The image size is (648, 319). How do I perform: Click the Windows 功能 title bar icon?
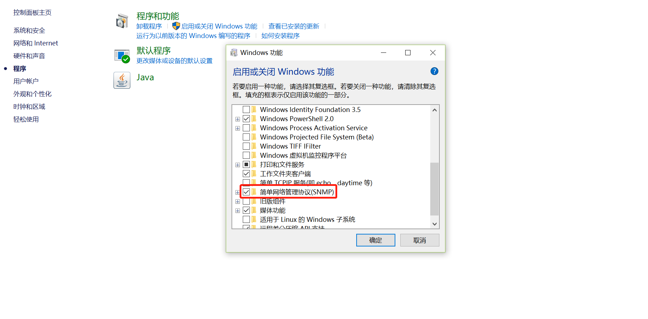234,53
